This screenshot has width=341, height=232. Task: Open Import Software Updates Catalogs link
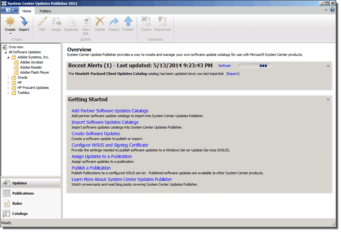[105, 122]
